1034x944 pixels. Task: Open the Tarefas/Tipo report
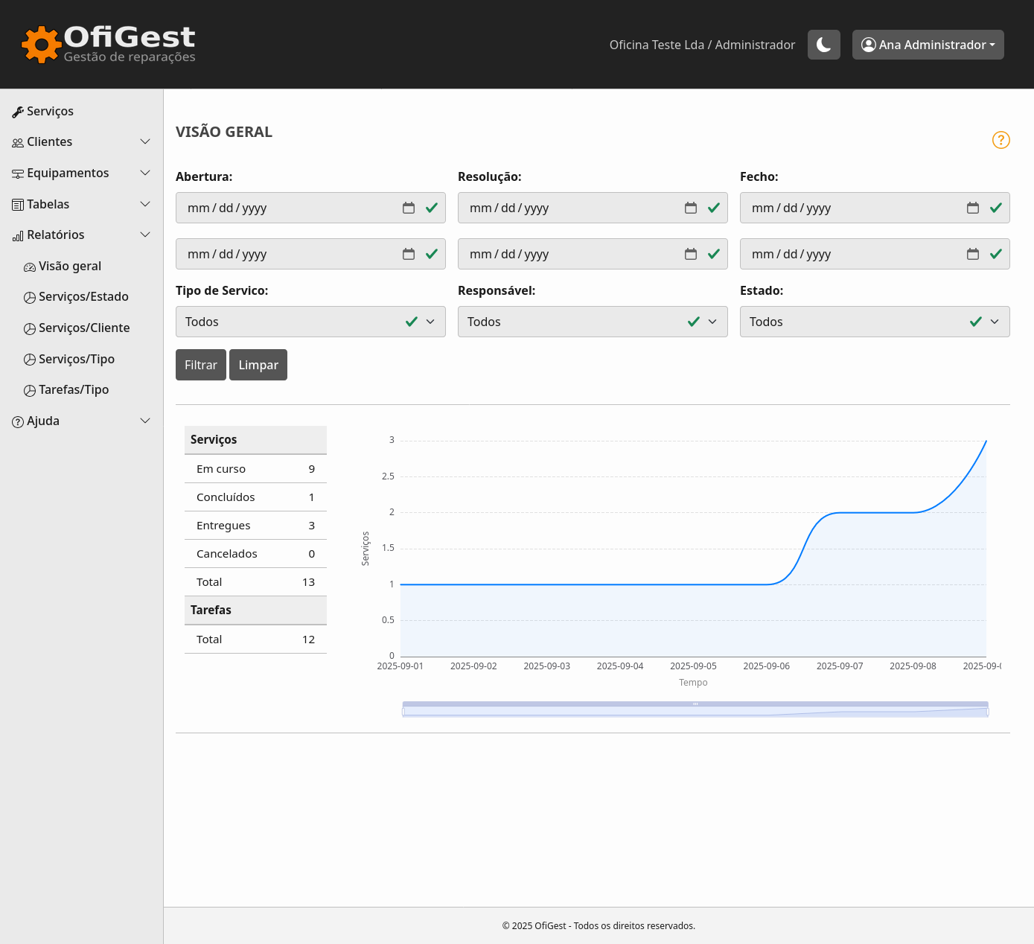pos(74,390)
